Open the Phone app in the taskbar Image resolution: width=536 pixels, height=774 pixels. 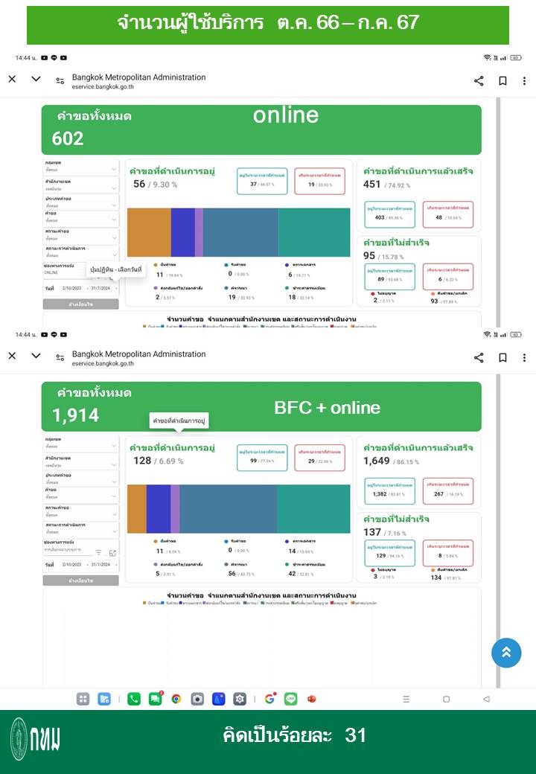134,699
